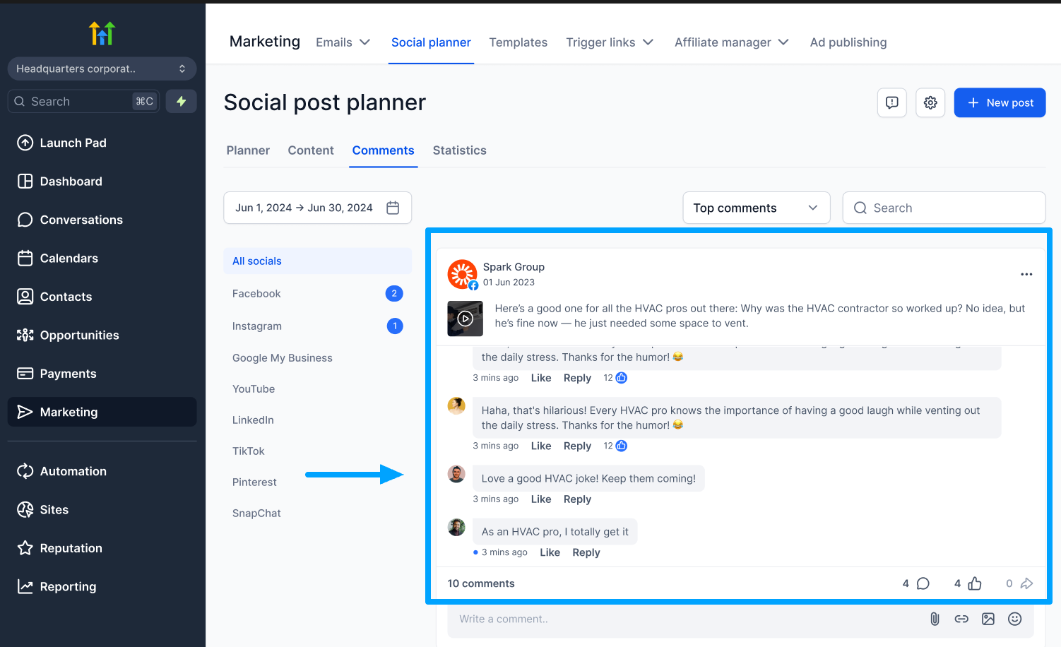Screen dimensions: 1061x647
Task: Click the paperclip attachment icon in comment box
Action: tap(935, 619)
